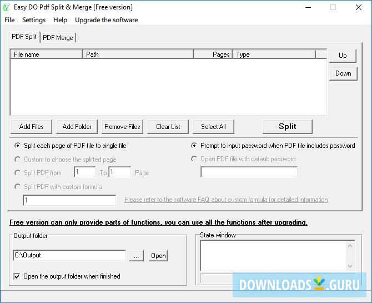Viewport: 372px width, 303px height.
Task: Click the Add Folder button
Action: [77, 127]
